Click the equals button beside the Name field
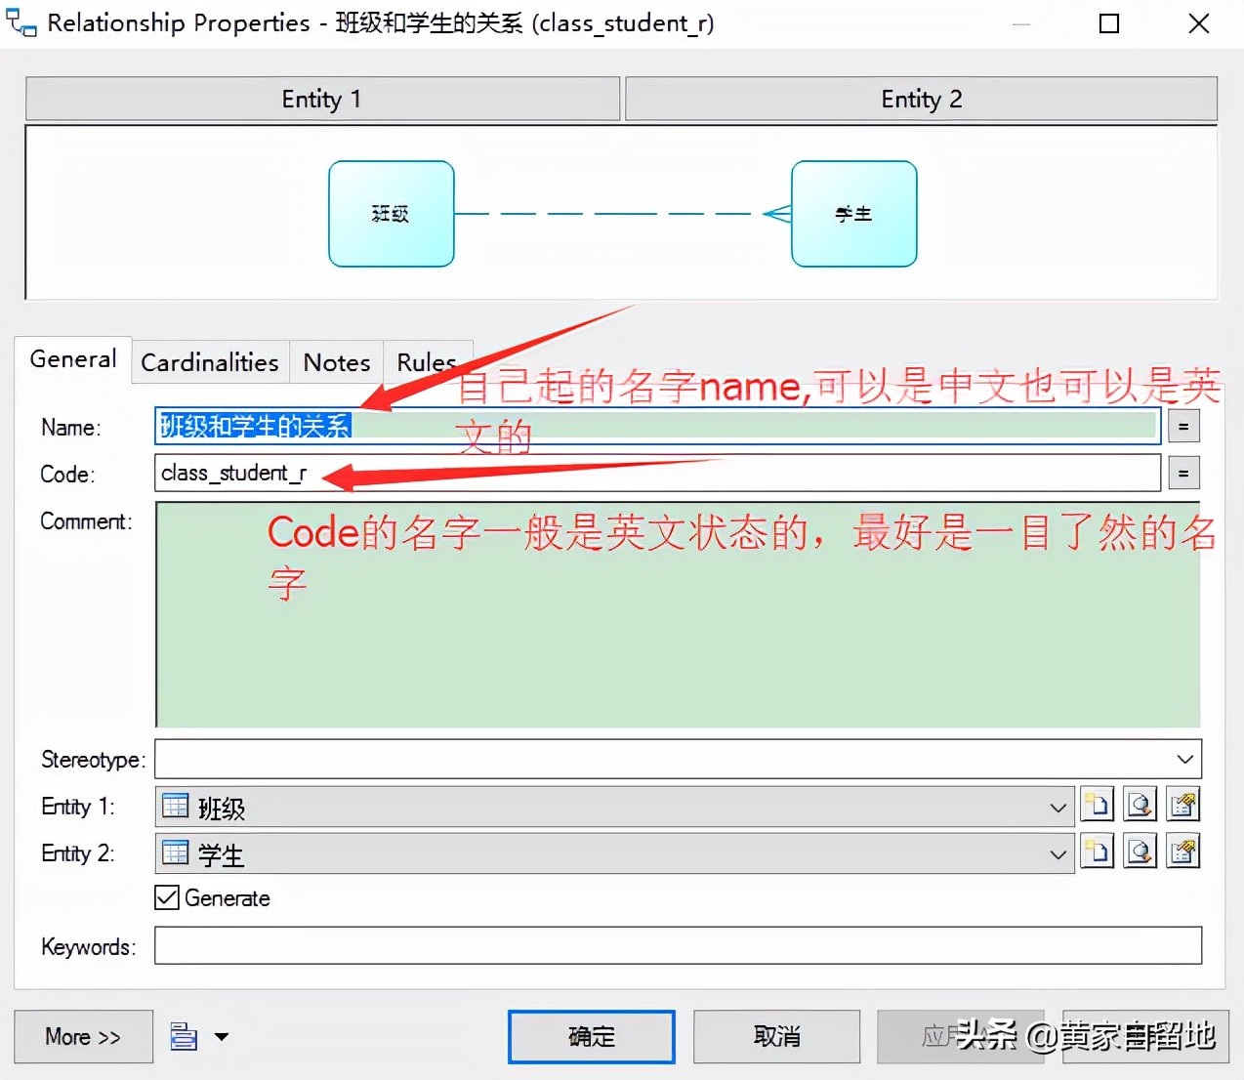This screenshot has width=1244, height=1080. tap(1182, 426)
